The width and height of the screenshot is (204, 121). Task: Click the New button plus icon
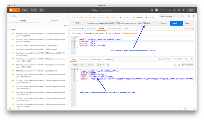point(11,10)
